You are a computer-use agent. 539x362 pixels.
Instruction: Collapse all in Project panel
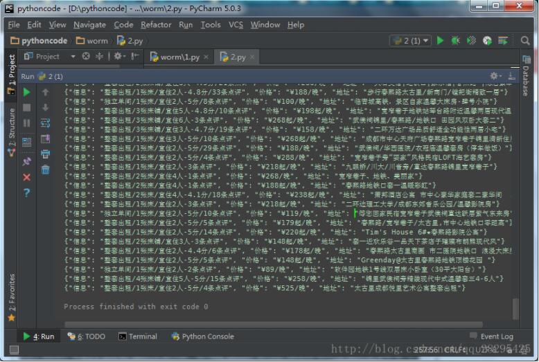pos(99,56)
